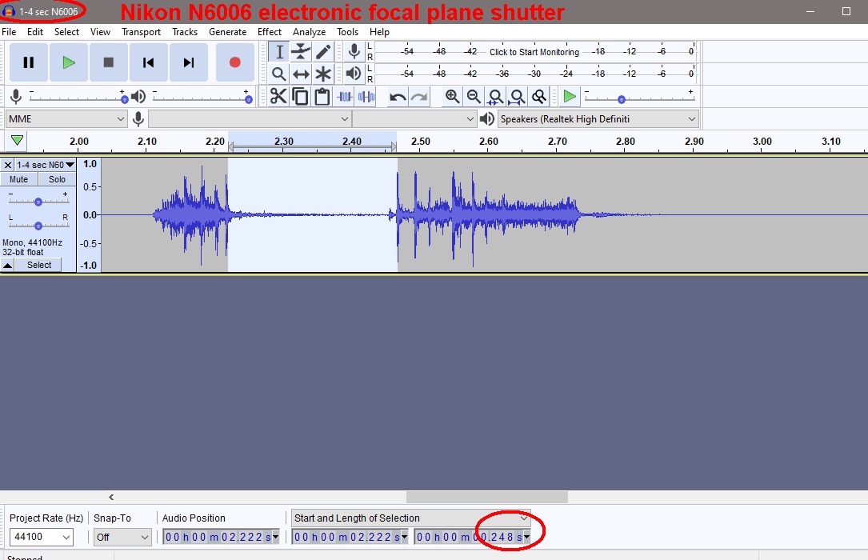Open the Transport menu
This screenshot has height=560, width=868.
point(141,32)
